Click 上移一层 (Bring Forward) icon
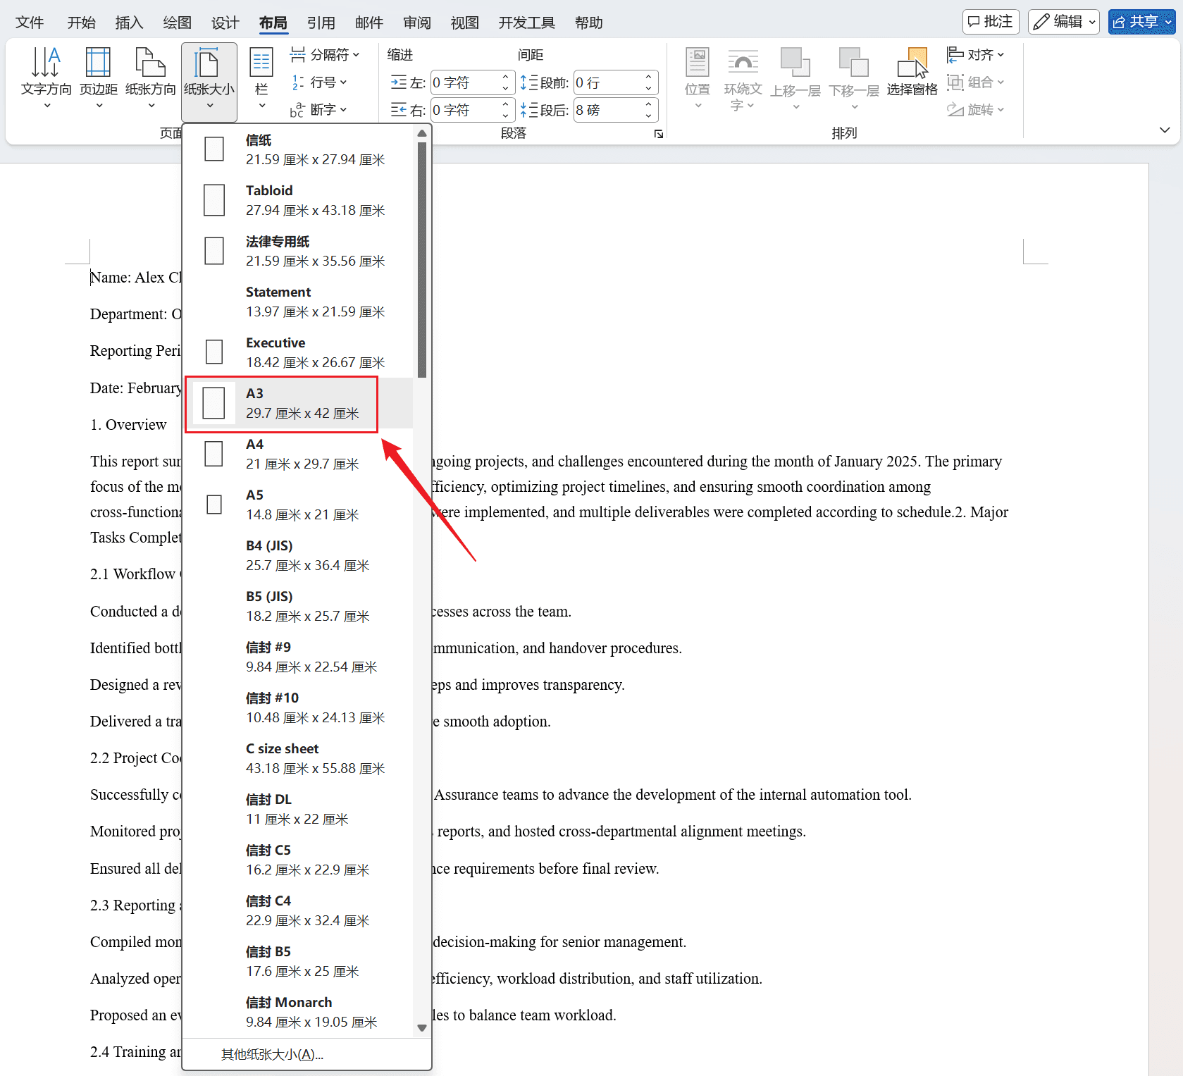Image resolution: width=1183 pixels, height=1076 pixels. [x=795, y=74]
